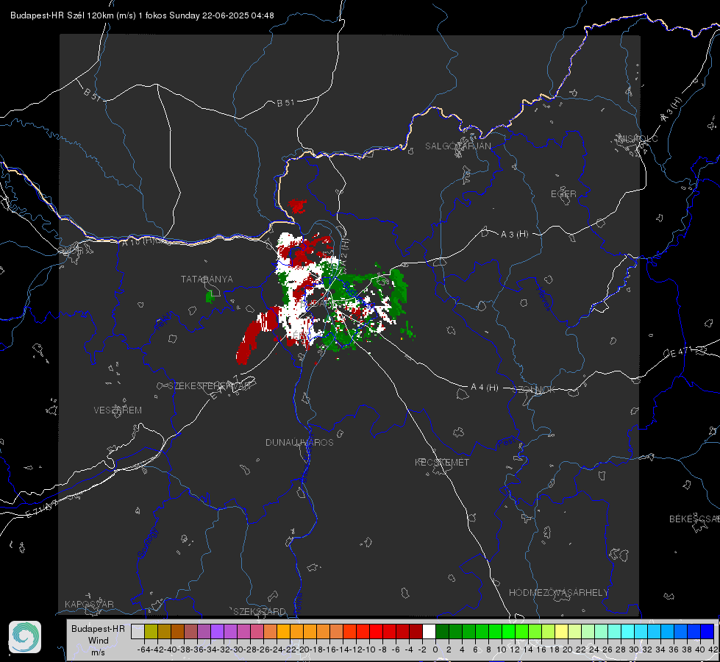Click the HÓDMEZŐVÁSÁRHELY city label
The image size is (720, 662).
coord(558,593)
